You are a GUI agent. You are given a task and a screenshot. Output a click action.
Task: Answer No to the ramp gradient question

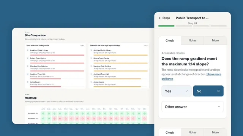tap(208, 91)
